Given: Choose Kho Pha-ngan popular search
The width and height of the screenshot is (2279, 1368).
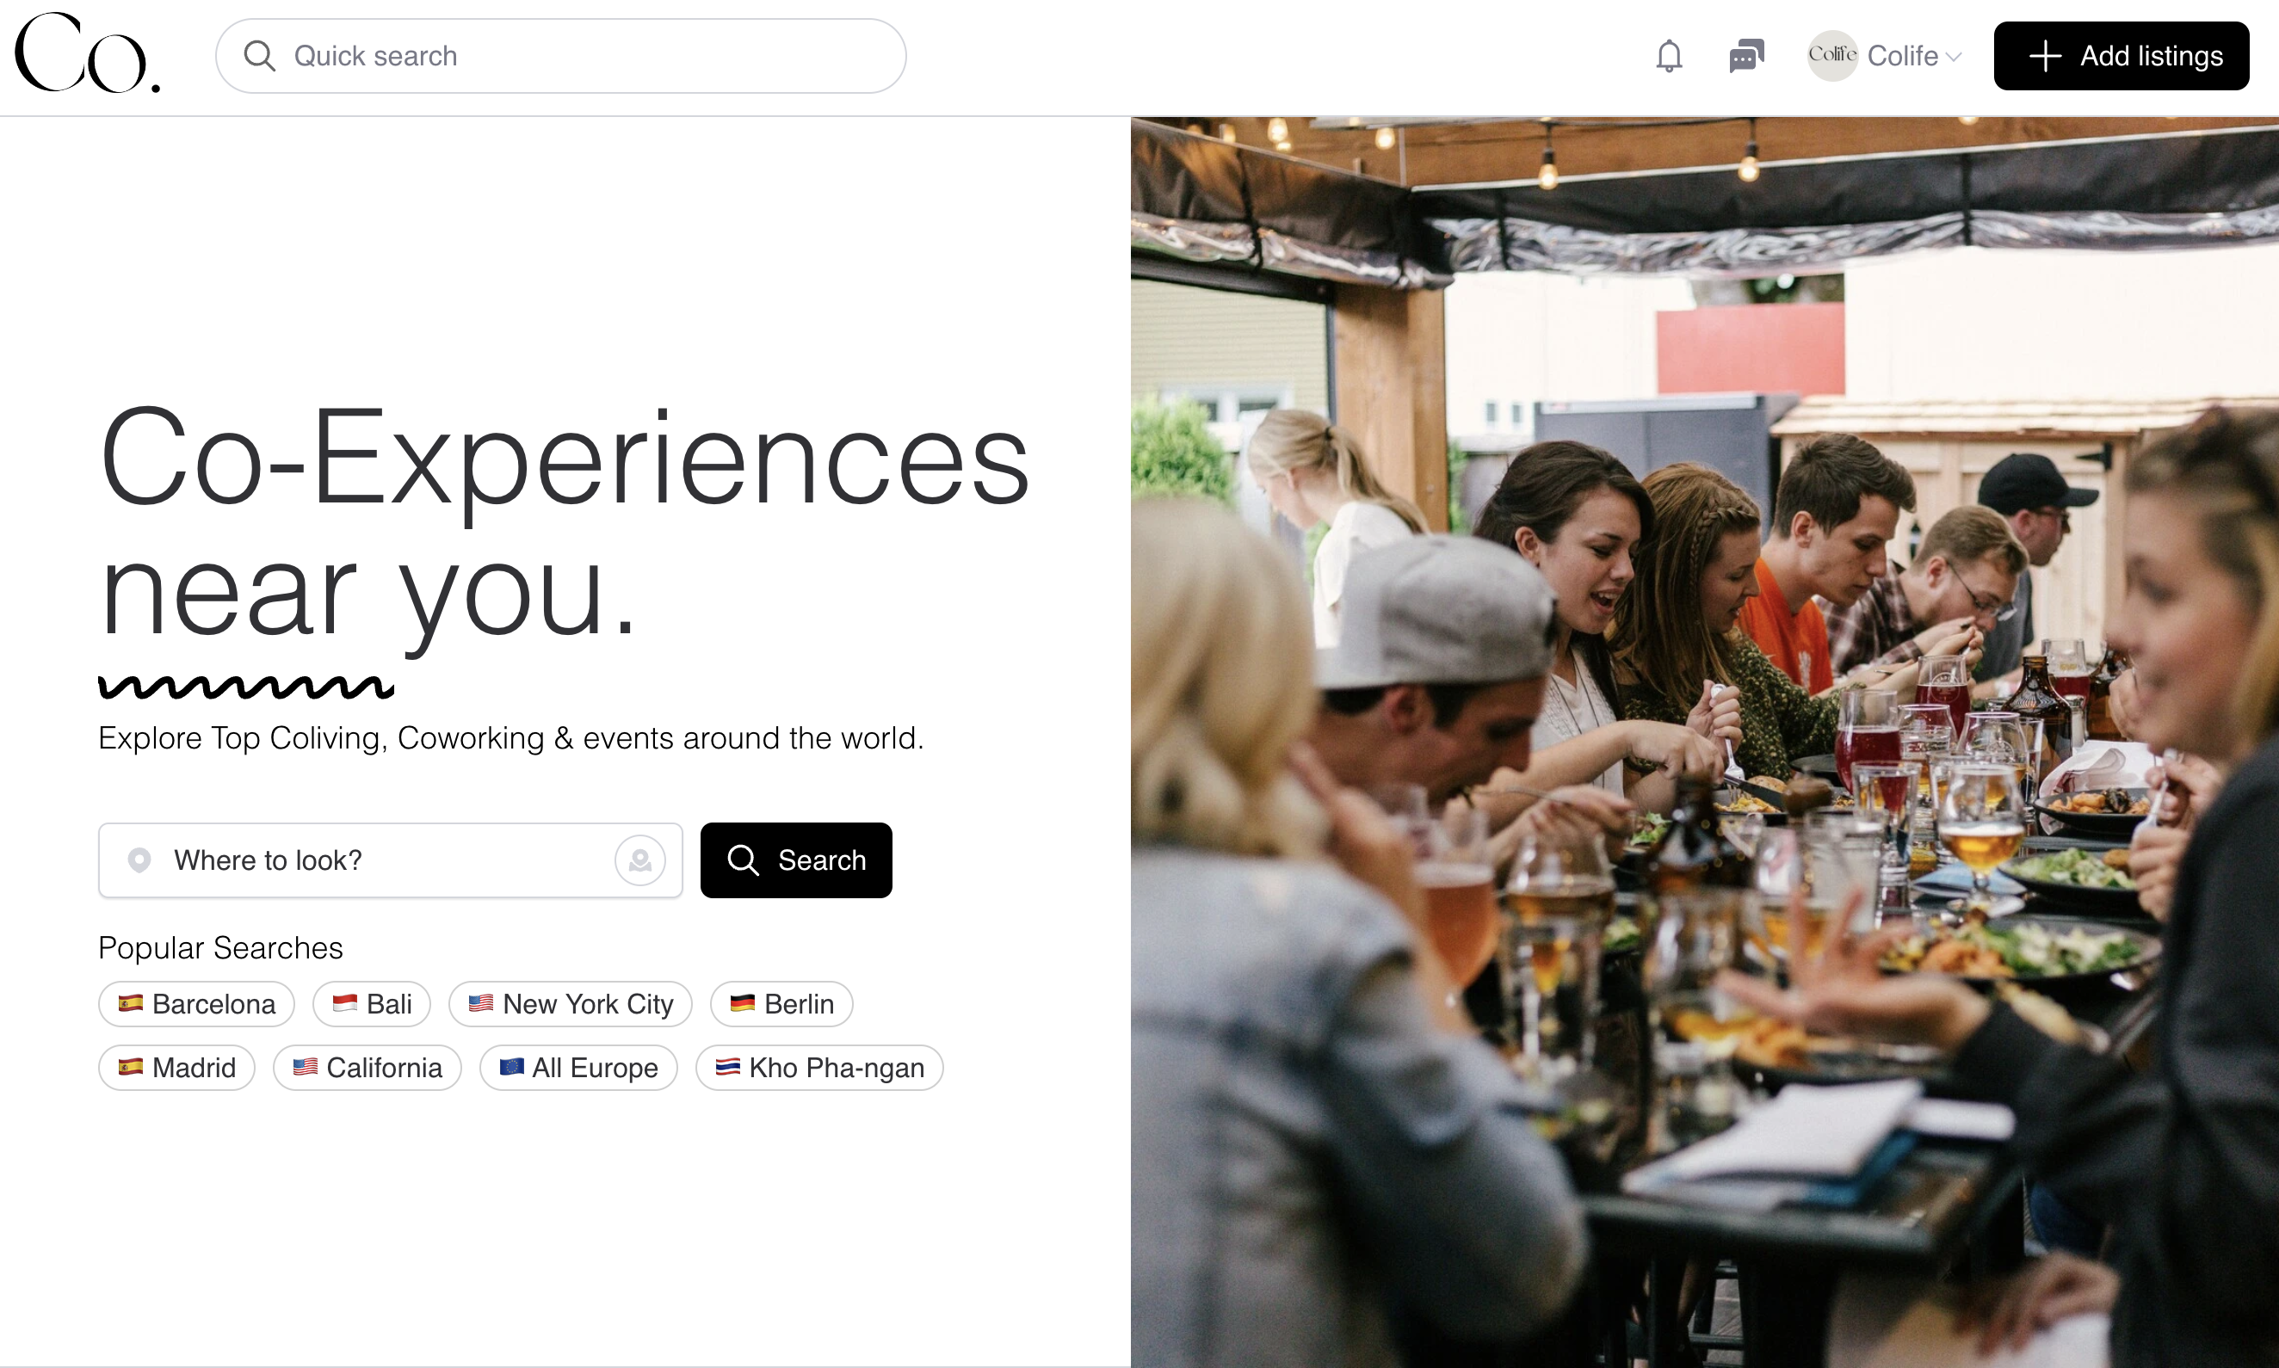Looking at the screenshot, I should 819,1068.
